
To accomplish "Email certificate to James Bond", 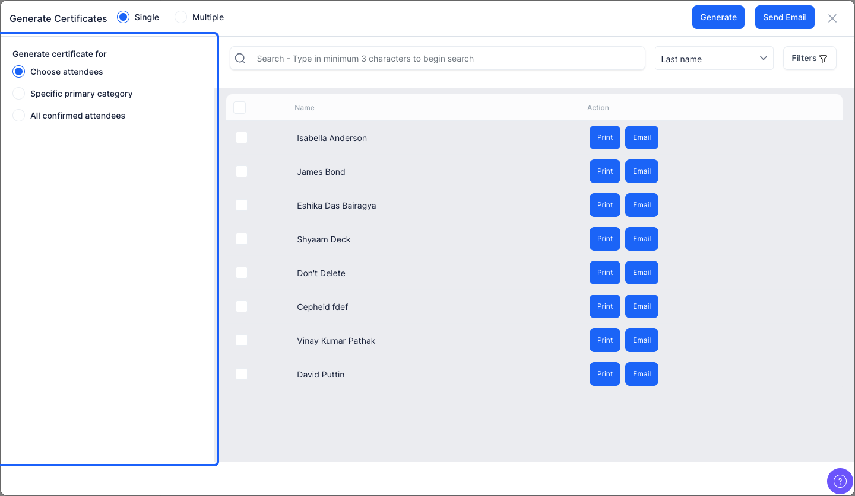I will (x=642, y=171).
